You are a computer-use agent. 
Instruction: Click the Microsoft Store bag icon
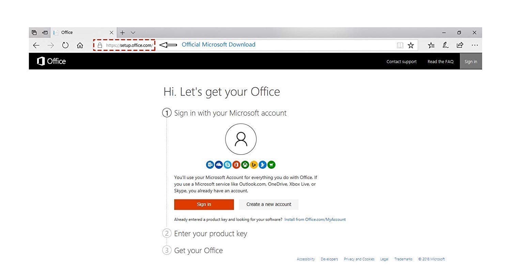[271, 165]
